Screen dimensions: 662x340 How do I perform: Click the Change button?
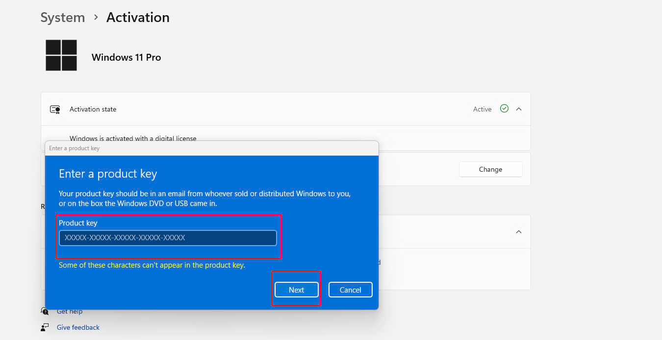[490, 169]
